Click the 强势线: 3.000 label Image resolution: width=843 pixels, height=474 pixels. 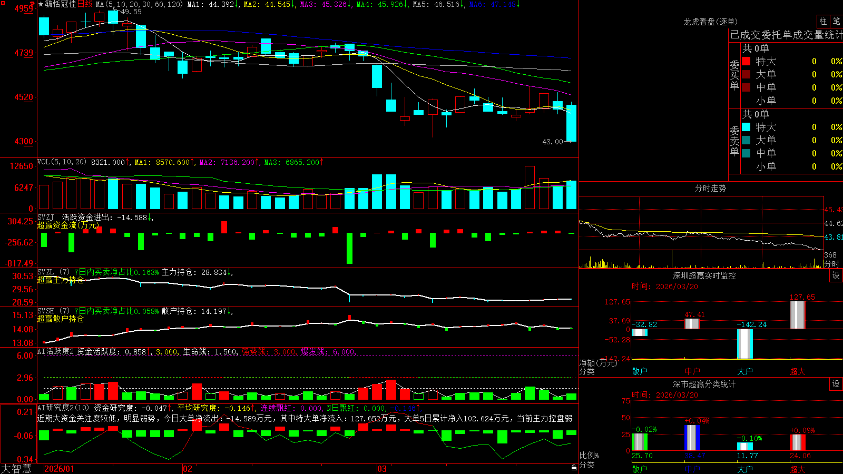(x=269, y=352)
